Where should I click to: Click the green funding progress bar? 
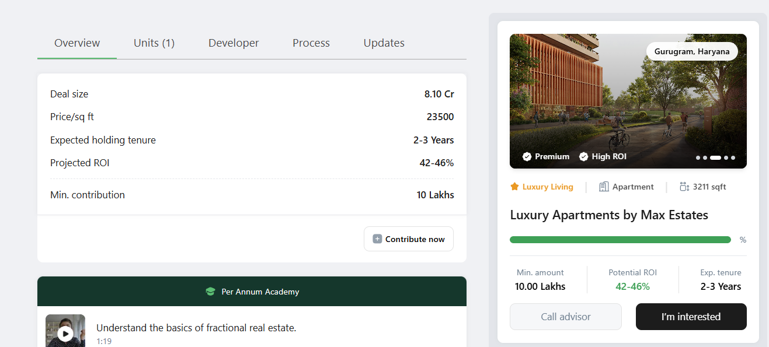pyautogui.click(x=620, y=240)
